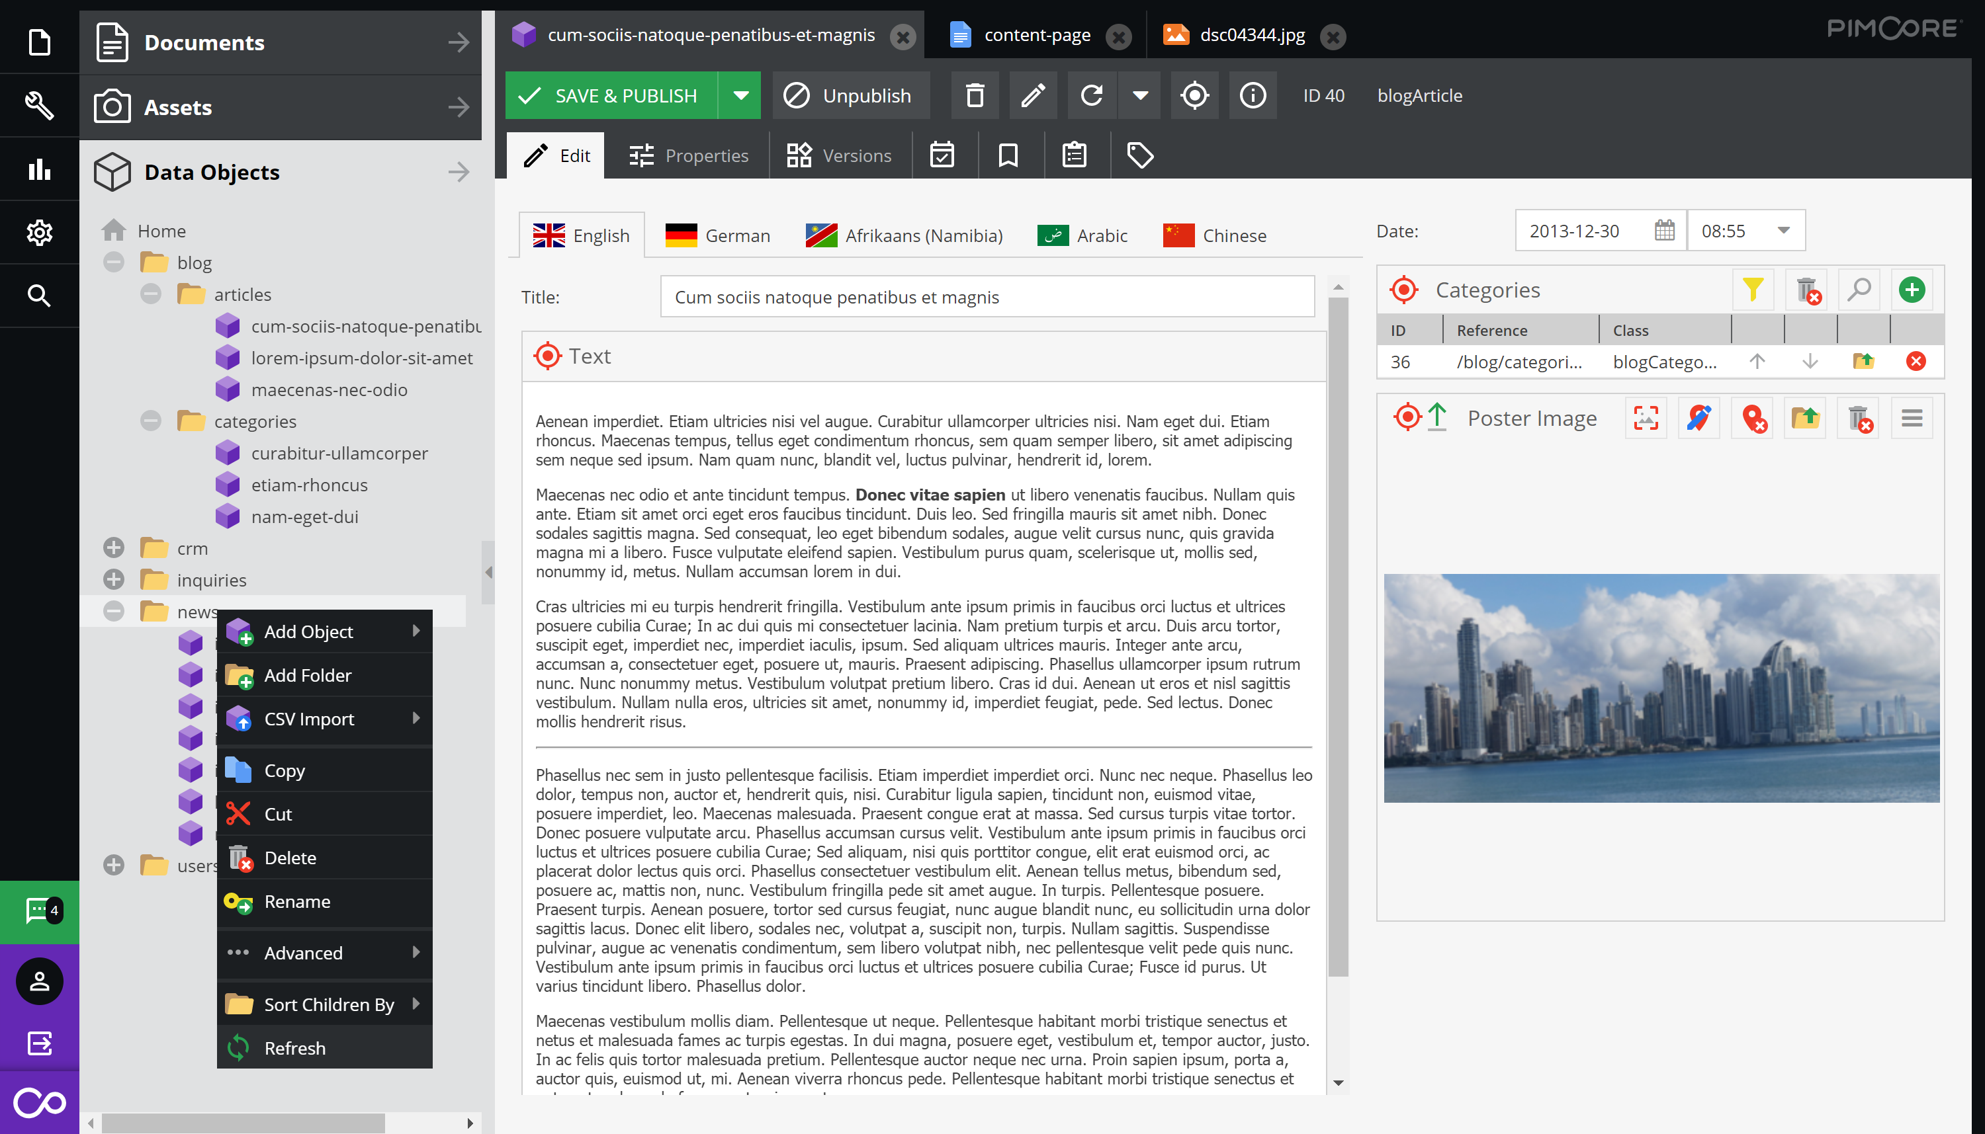Select Rename in the context menu
The image size is (1985, 1134).
tap(297, 901)
